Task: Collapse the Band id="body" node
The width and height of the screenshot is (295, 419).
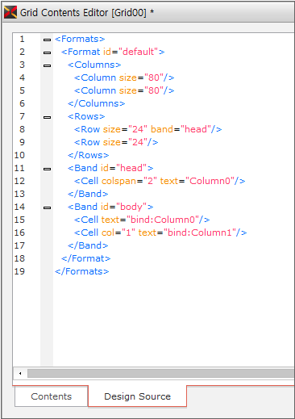Action: (x=47, y=207)
